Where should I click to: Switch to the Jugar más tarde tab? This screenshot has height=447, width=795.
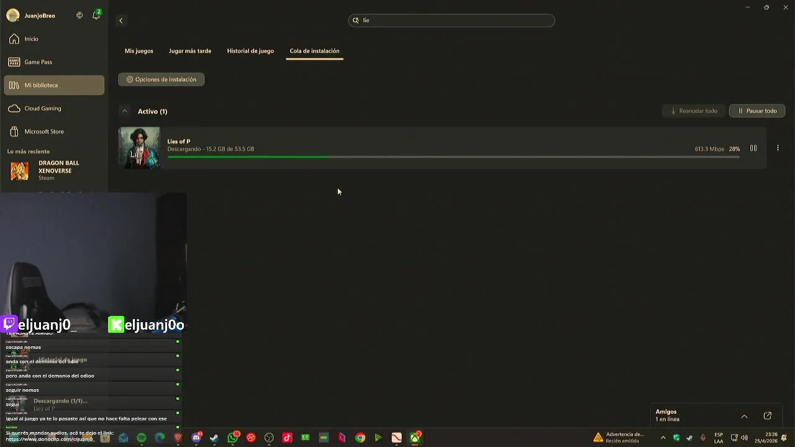click(x=190, y=51)
